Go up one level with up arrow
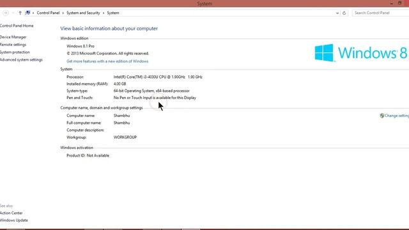Screen dimensions: 409x230 tap(20, 13)
